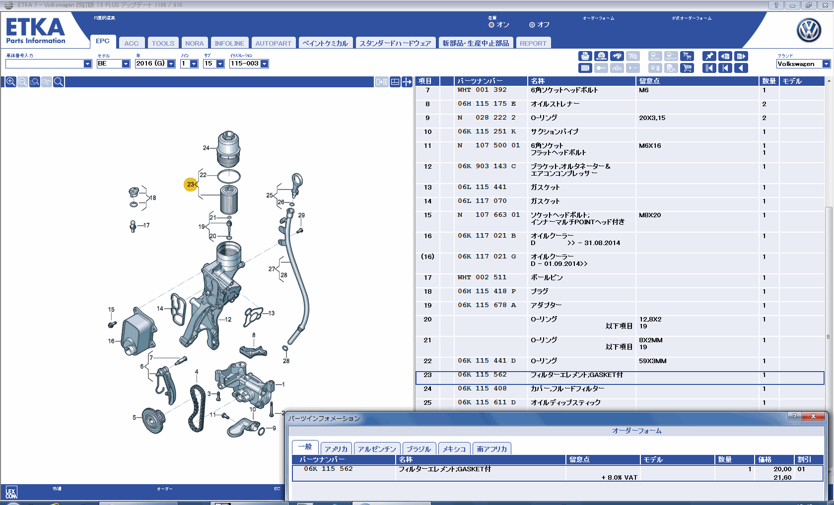Click the crossed-arrows pane resize icon

(x=407, y=82)
